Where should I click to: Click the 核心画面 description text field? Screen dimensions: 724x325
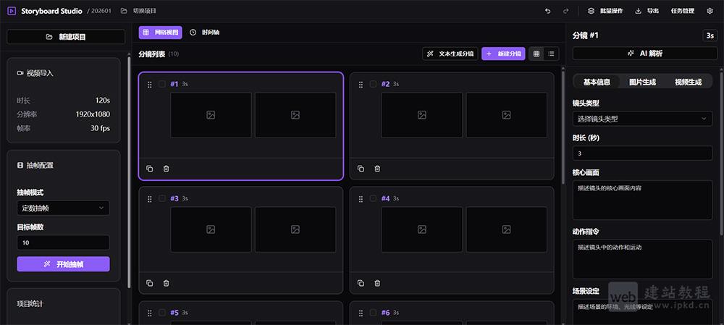[642, 200]
